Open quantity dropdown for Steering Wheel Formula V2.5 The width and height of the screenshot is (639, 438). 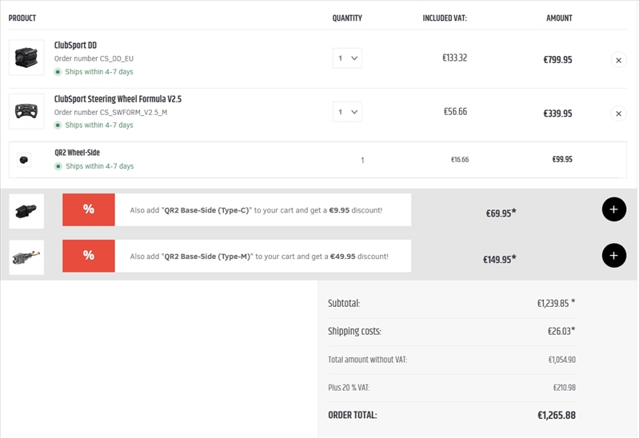347,112
